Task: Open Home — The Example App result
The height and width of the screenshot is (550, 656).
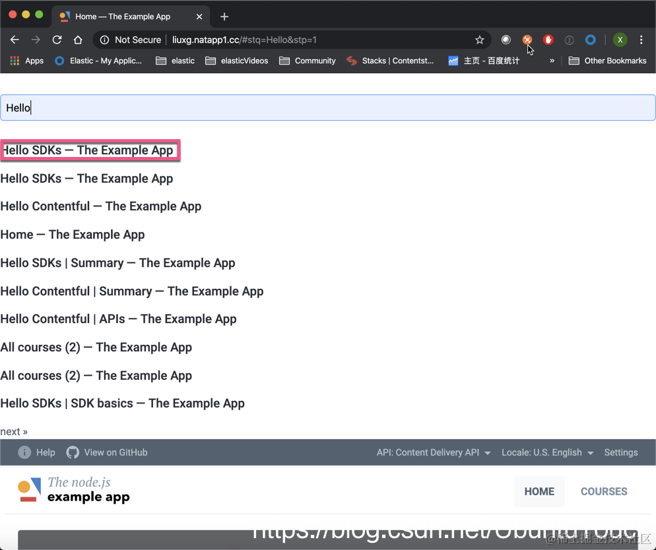Action: pos(73,235)
